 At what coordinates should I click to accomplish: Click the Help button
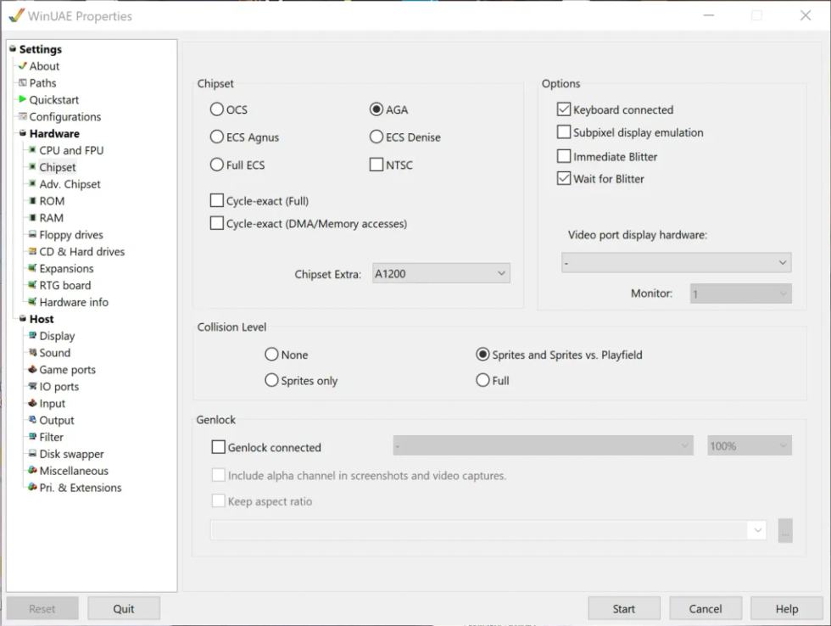787,608
